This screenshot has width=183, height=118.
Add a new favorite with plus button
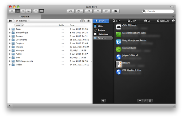140,100
